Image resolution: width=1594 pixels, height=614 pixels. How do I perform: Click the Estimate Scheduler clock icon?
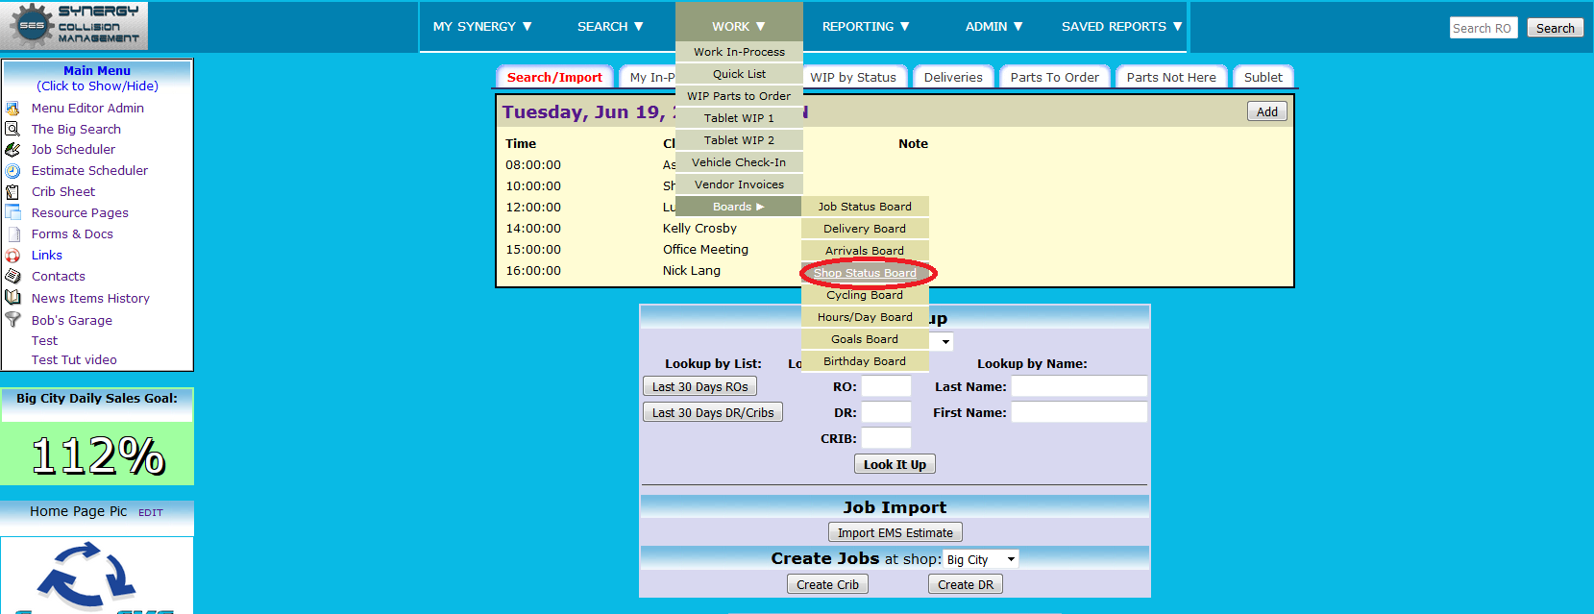[12, 171]
